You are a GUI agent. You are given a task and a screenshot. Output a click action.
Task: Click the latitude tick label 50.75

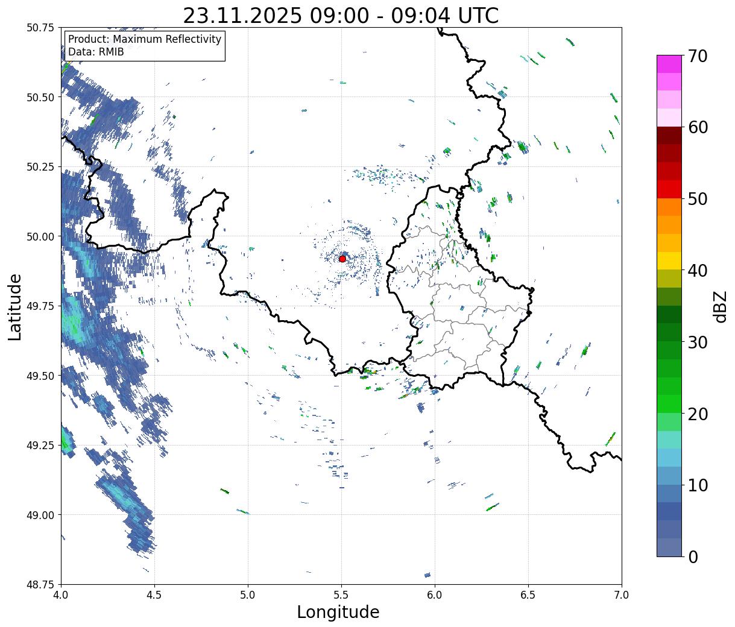[40, 28]
